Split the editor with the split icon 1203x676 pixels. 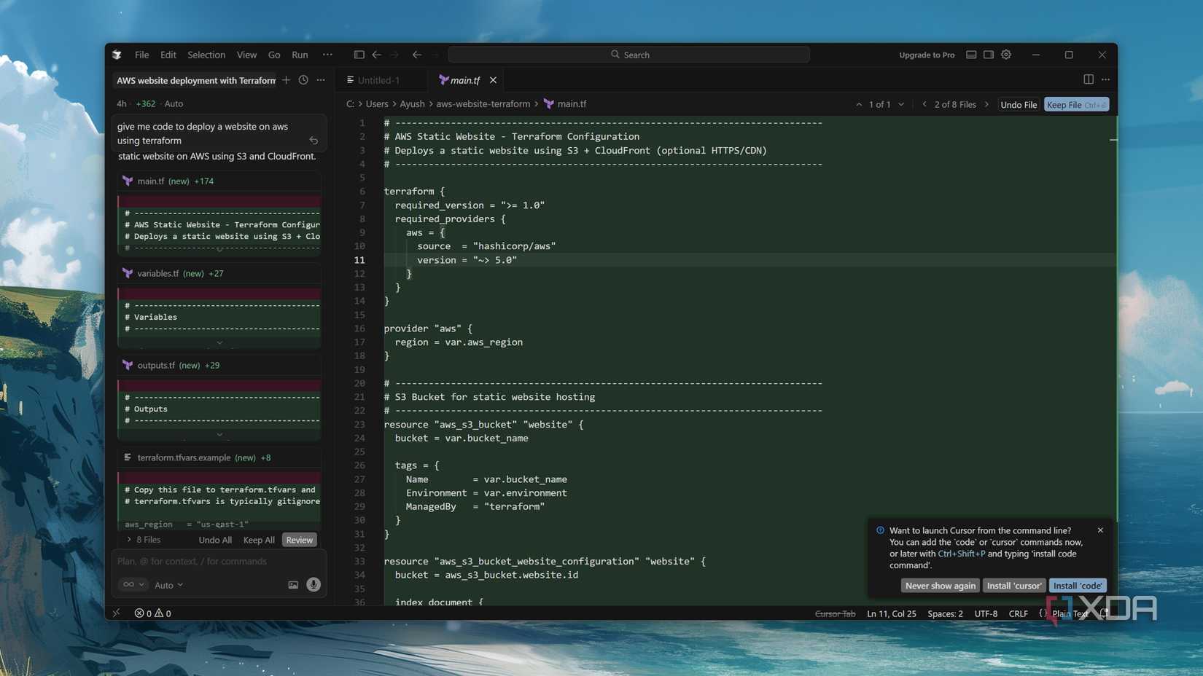(1089, 79)
